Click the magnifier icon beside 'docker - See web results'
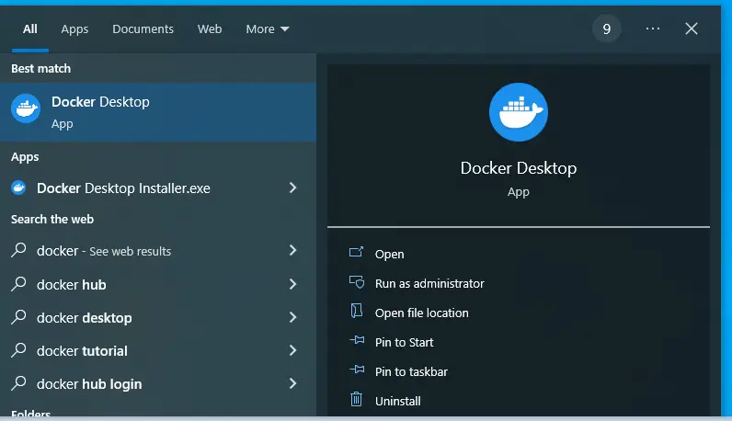Image resolution: width=732 pixels, height=421 pixels. click(x=18, y=250)
